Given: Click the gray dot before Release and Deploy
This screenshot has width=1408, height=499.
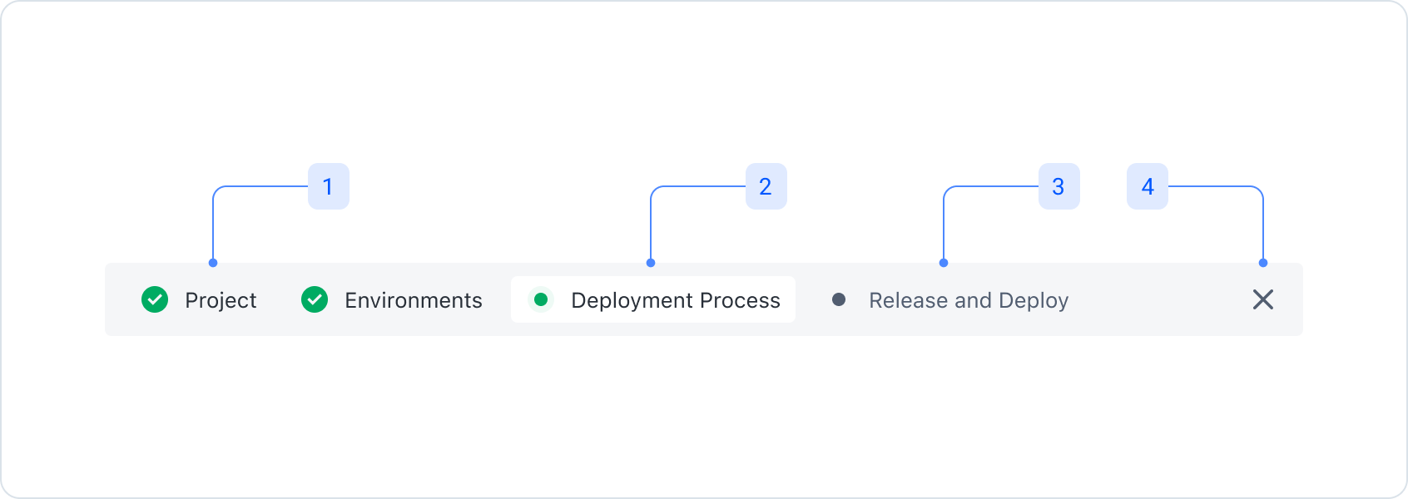Looking at the screenshot, I should (839, 299).
